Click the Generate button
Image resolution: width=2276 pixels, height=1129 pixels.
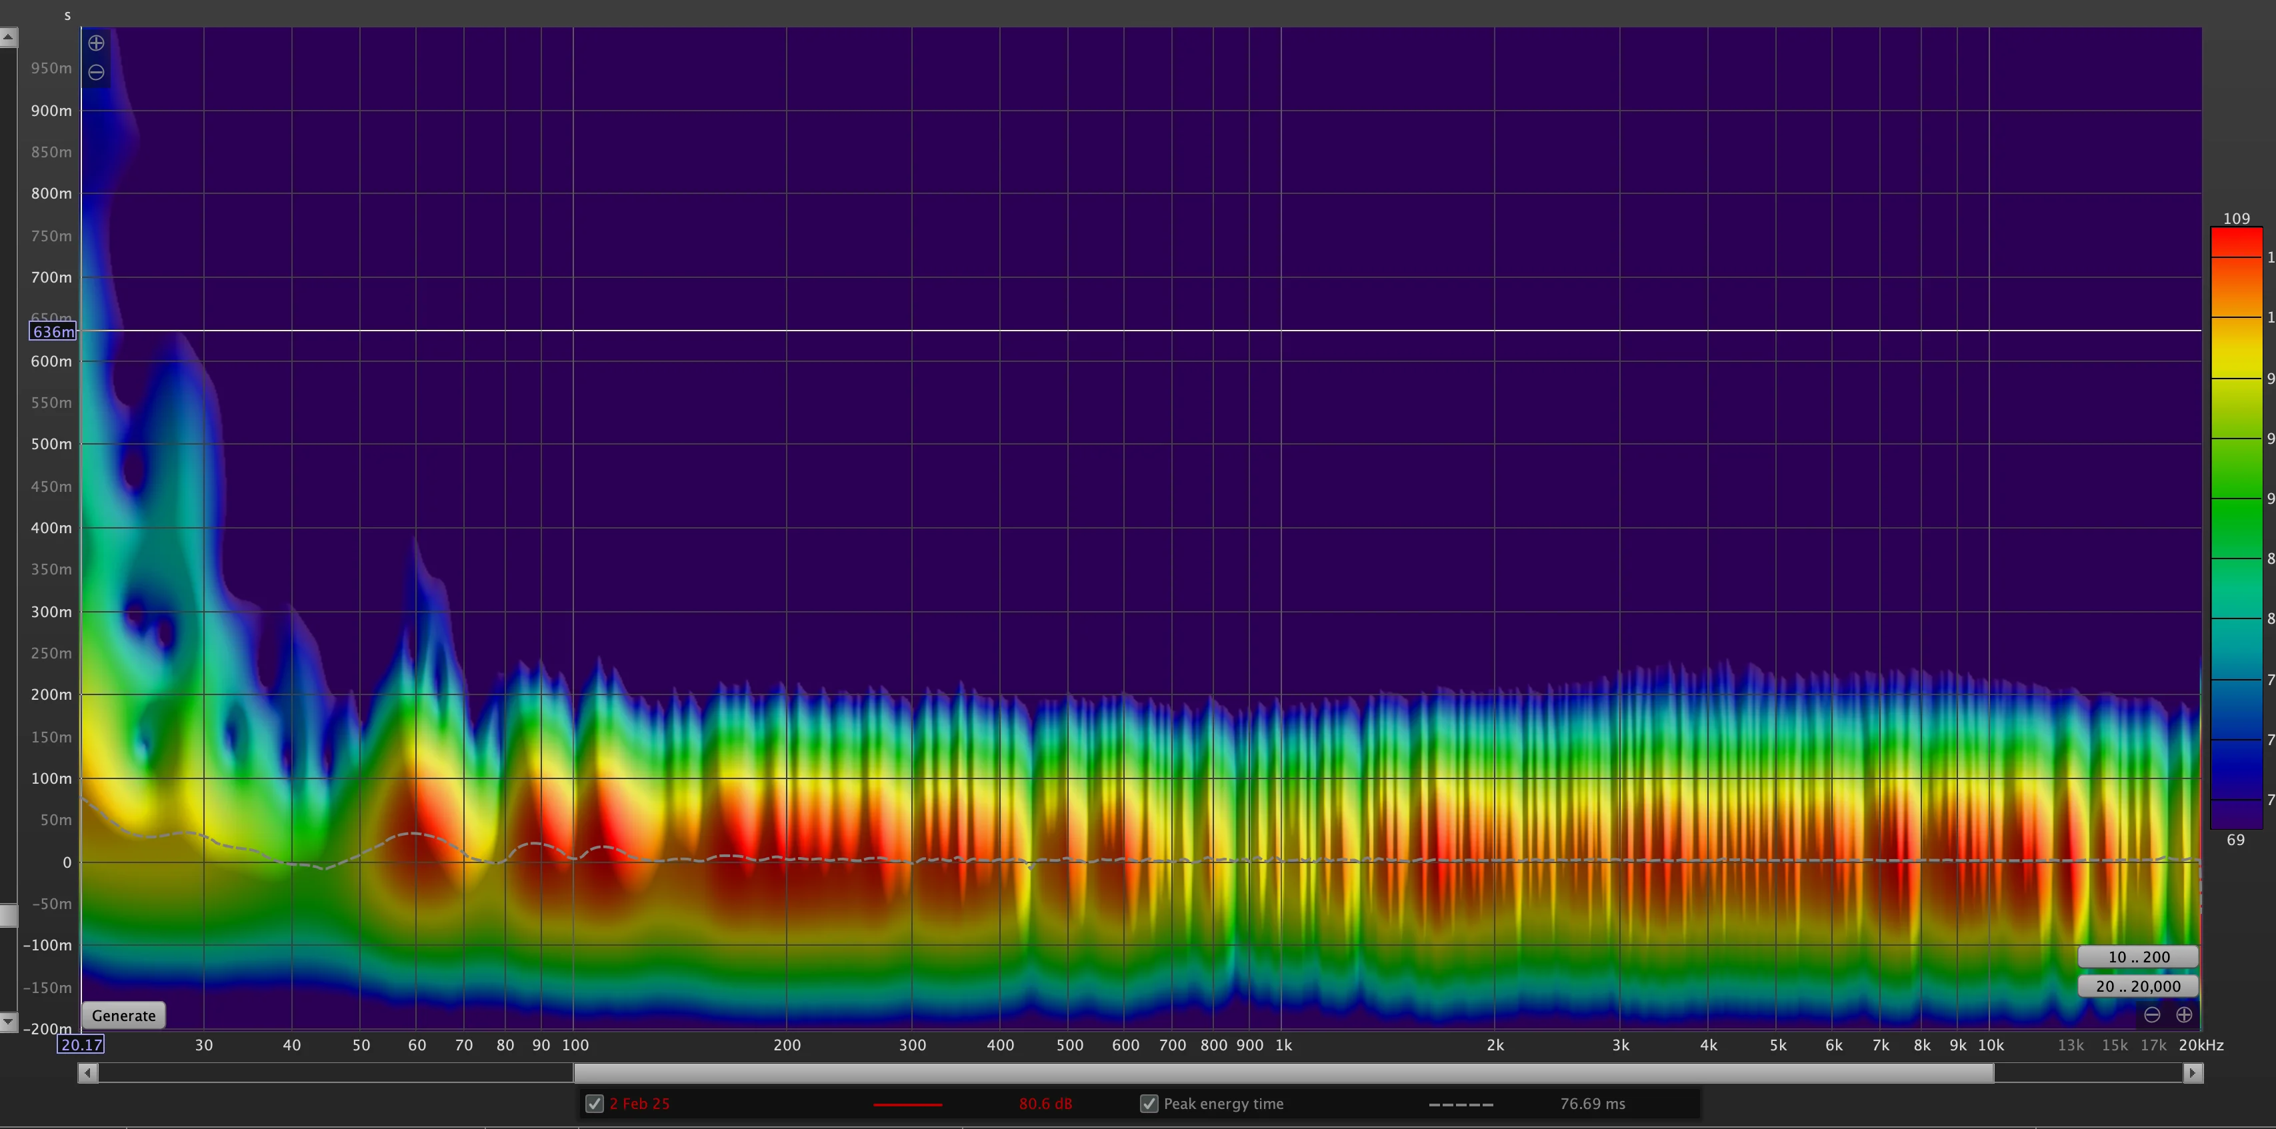124,1015
